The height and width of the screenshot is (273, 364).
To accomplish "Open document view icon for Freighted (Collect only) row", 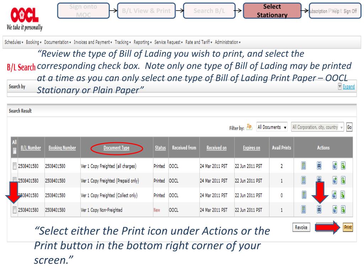I will pos(304,195).
